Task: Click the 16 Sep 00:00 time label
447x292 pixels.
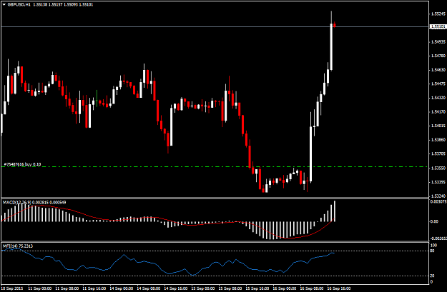Action: click(x=285, y=288)
